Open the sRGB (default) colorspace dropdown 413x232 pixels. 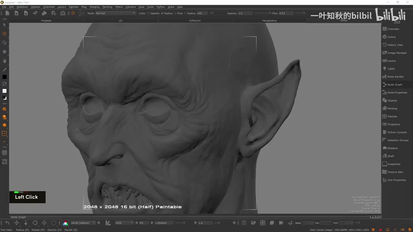click(x=83, y=223)
